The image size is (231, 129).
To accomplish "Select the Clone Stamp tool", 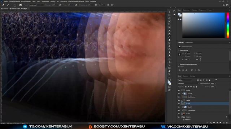I will coord(169,40).
